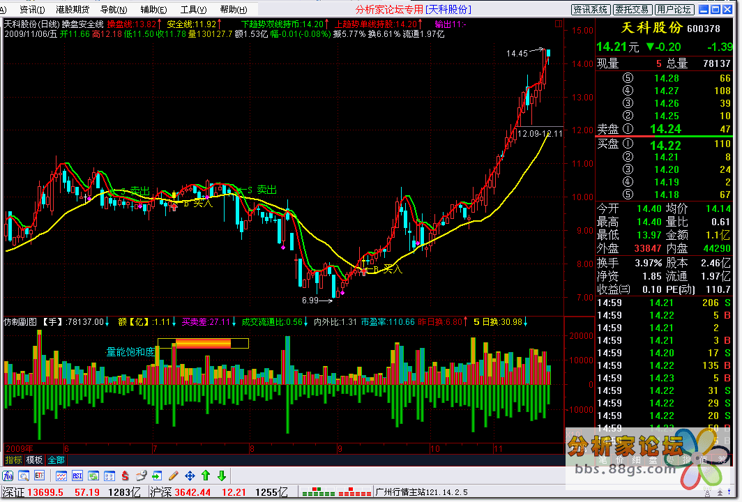Click the 量能饱和度 progress bar
The height and width of the screenshot is (502, 742).
click(x=203, y=344)
